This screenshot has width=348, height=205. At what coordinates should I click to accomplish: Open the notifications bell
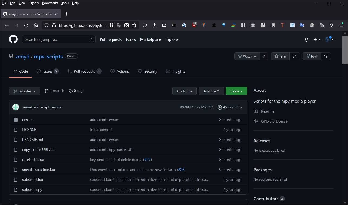[x=306, y=40]
